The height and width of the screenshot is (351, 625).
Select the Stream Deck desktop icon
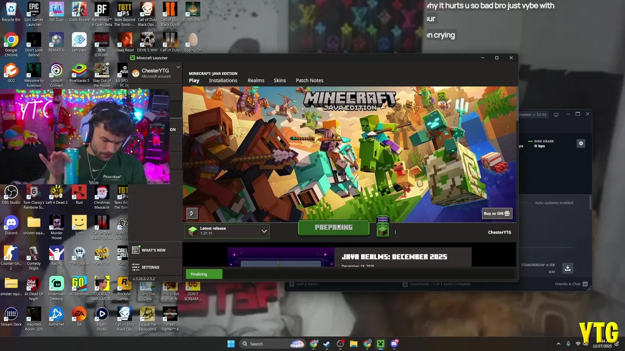tap(11, 317)
